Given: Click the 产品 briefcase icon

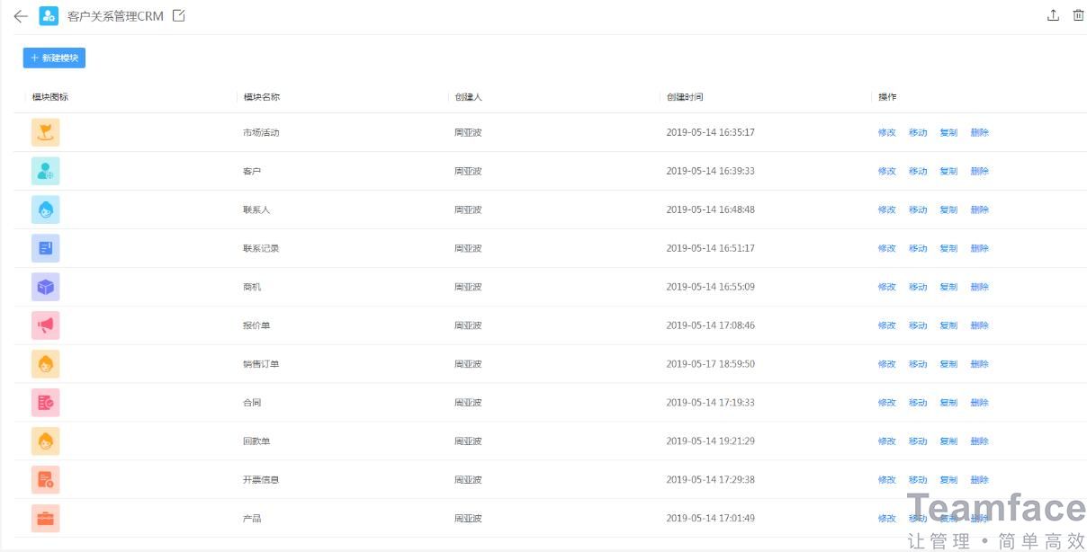Looking at the screenshot, I should (x=45, y=518).
